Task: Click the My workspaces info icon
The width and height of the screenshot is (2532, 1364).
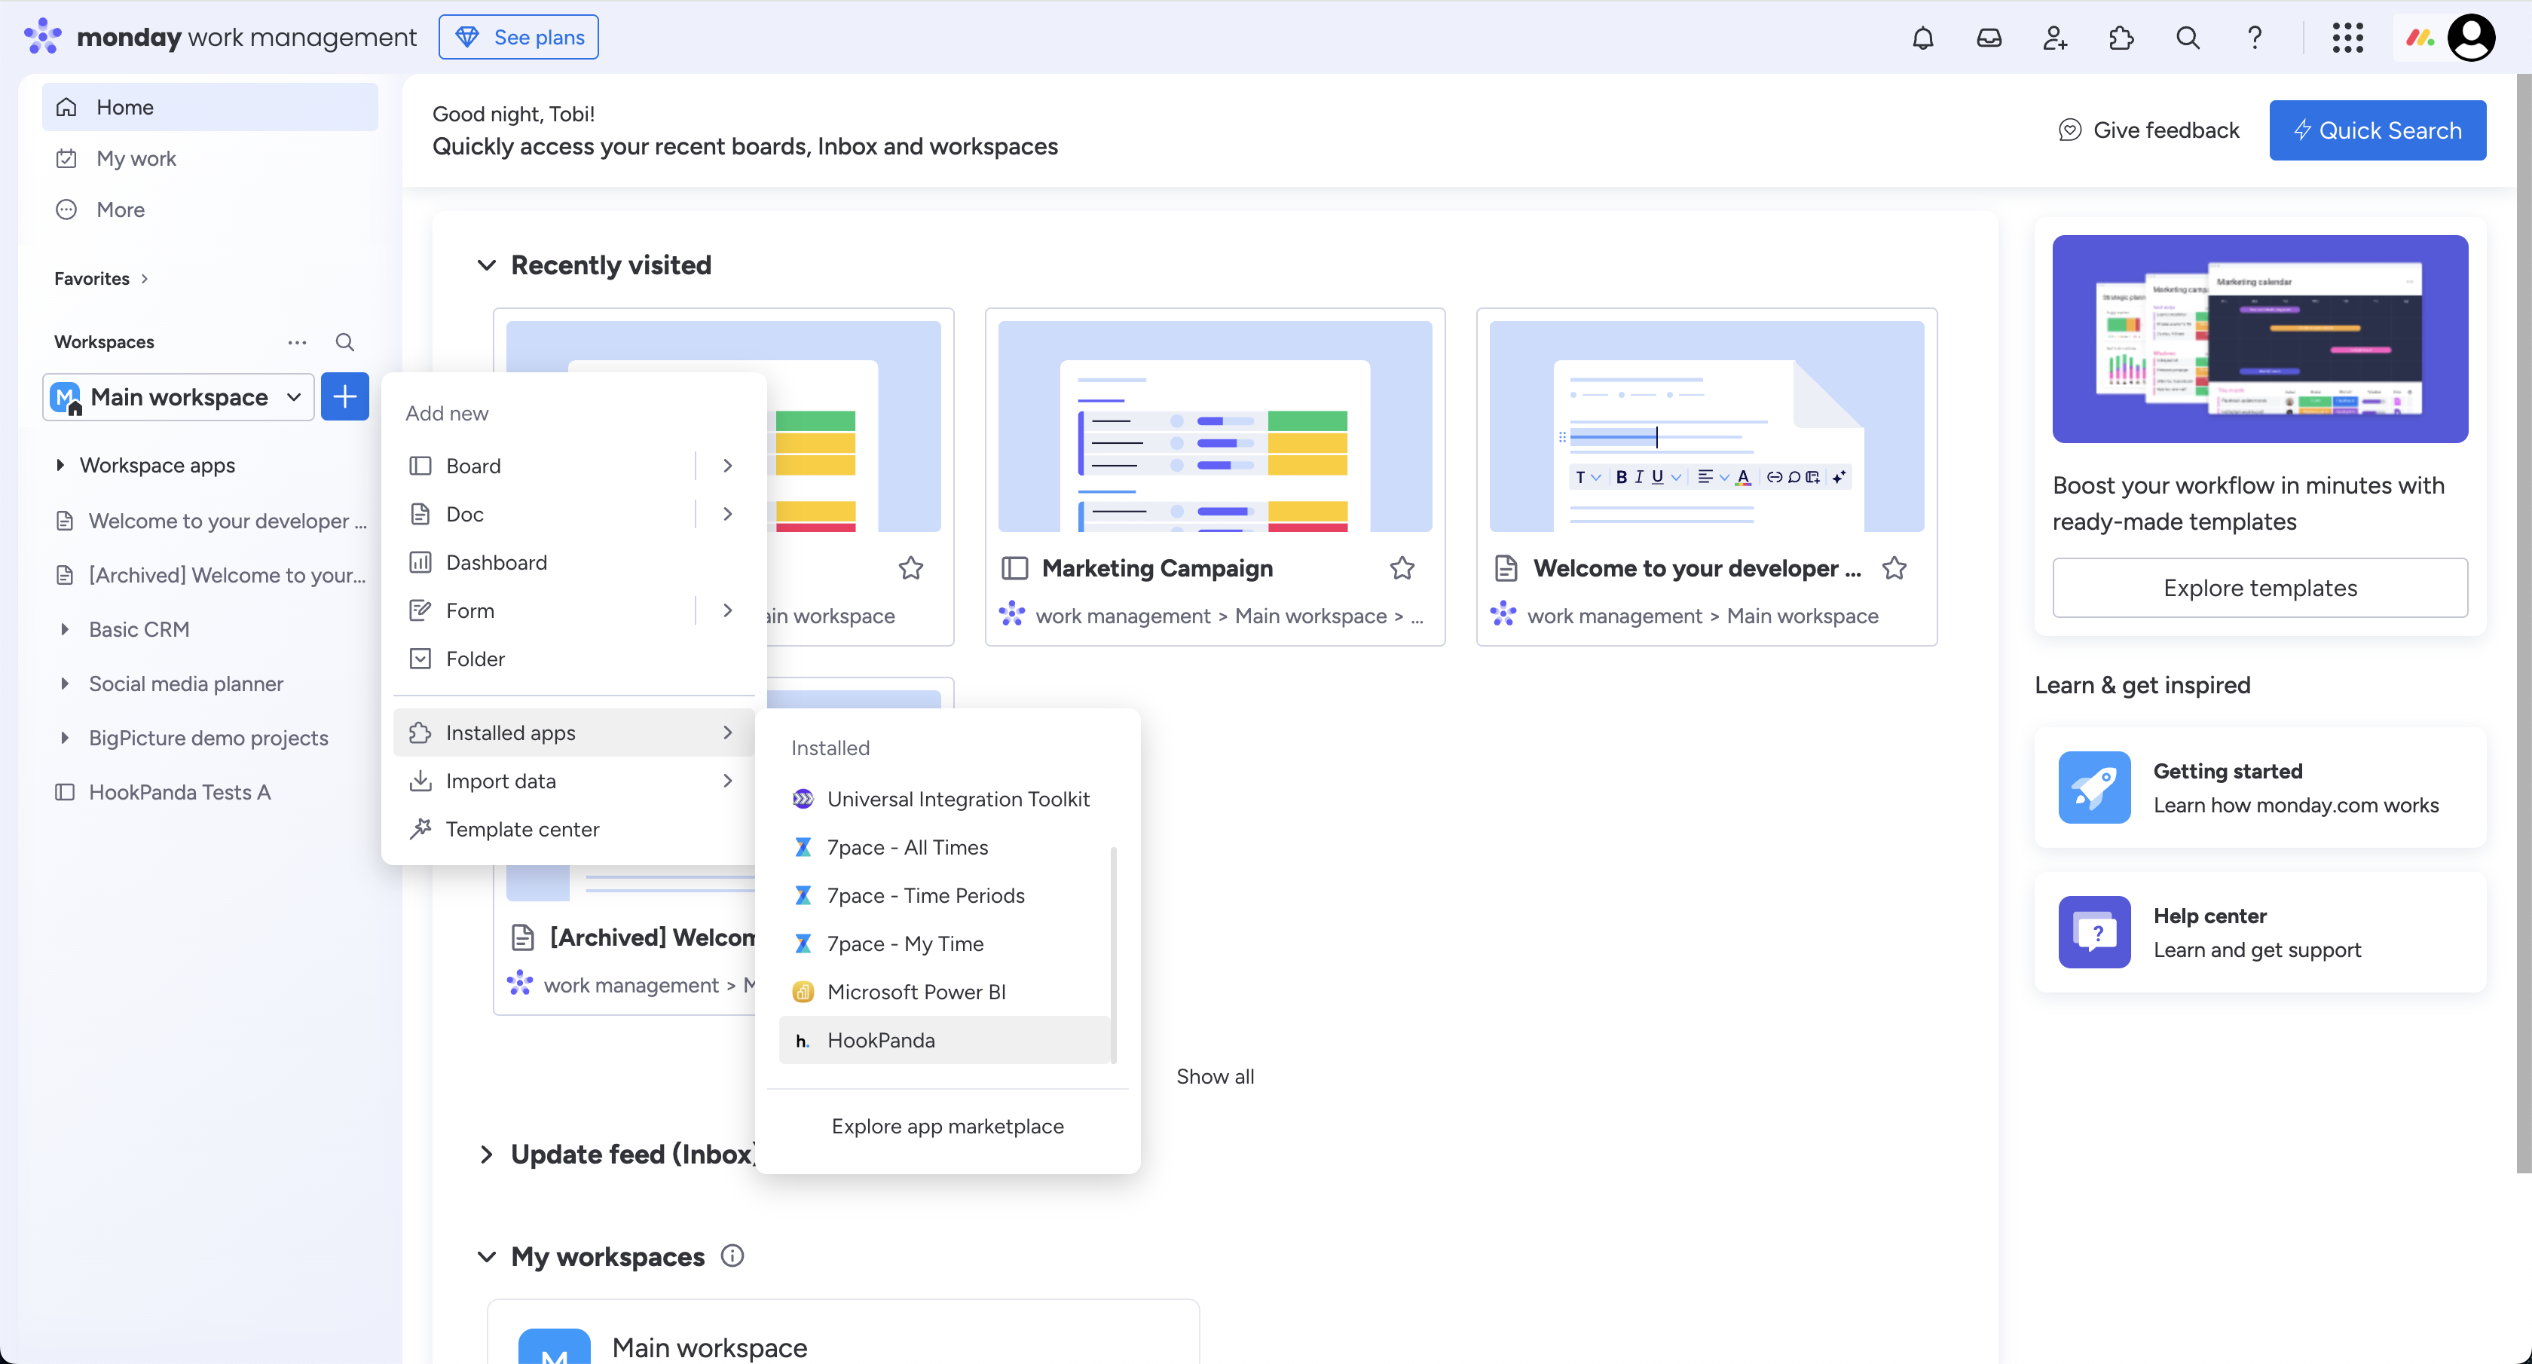Action: pyautogui.click(x=732, y=1256)
